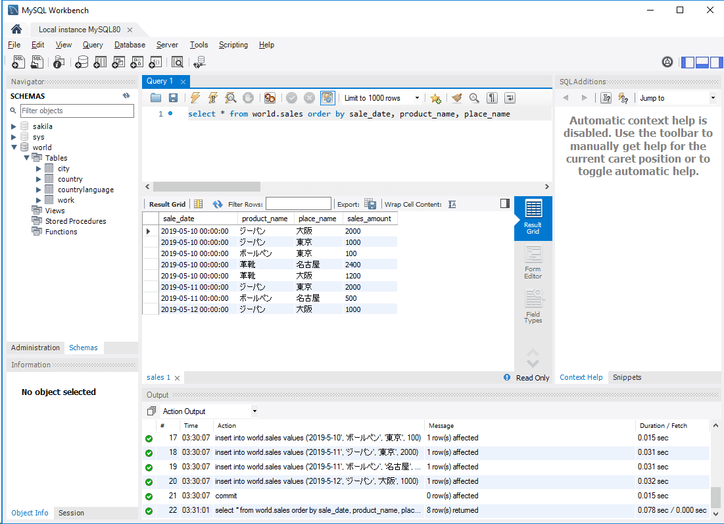This screenshot has width=724, height=524.
Task: Create a new function toolbar icon
Action: (155, 62)
